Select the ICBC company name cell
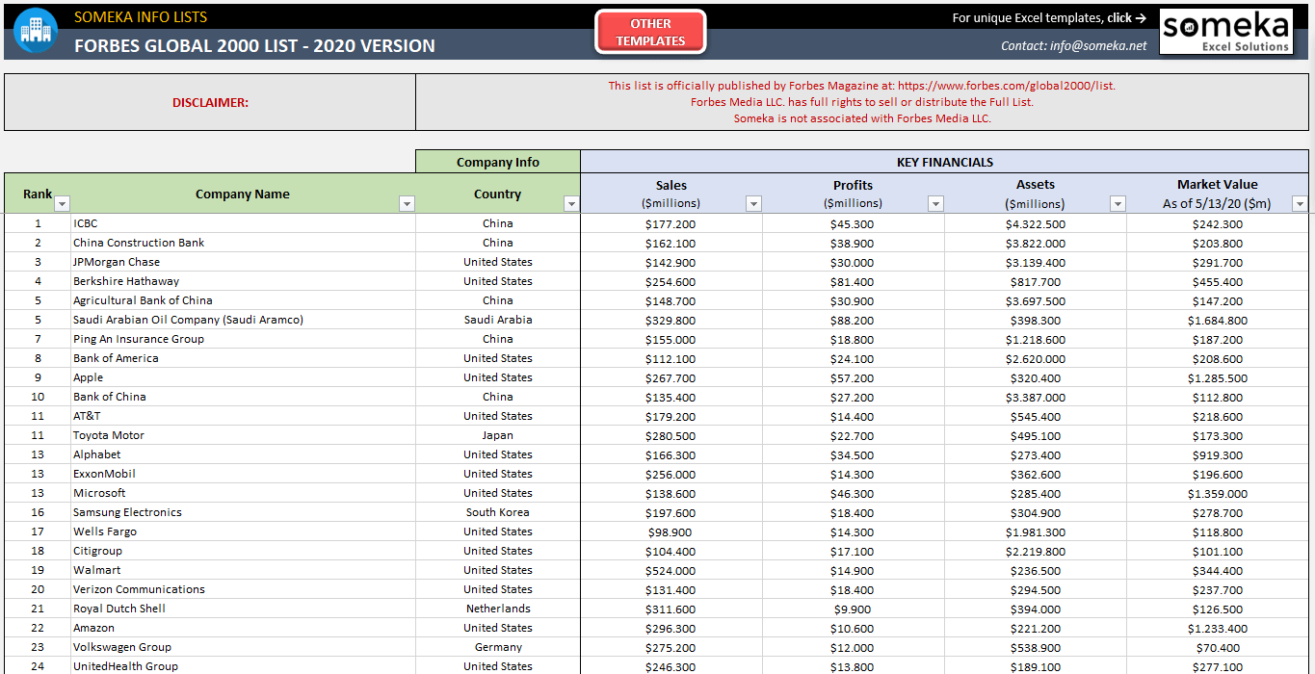This screenshot has height=674, width=1315. click(x=244, y=223)
